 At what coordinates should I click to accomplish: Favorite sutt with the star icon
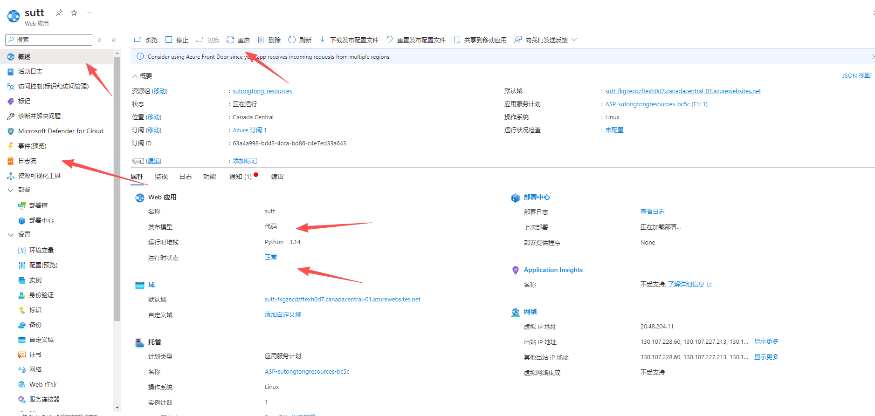[74, 13]
